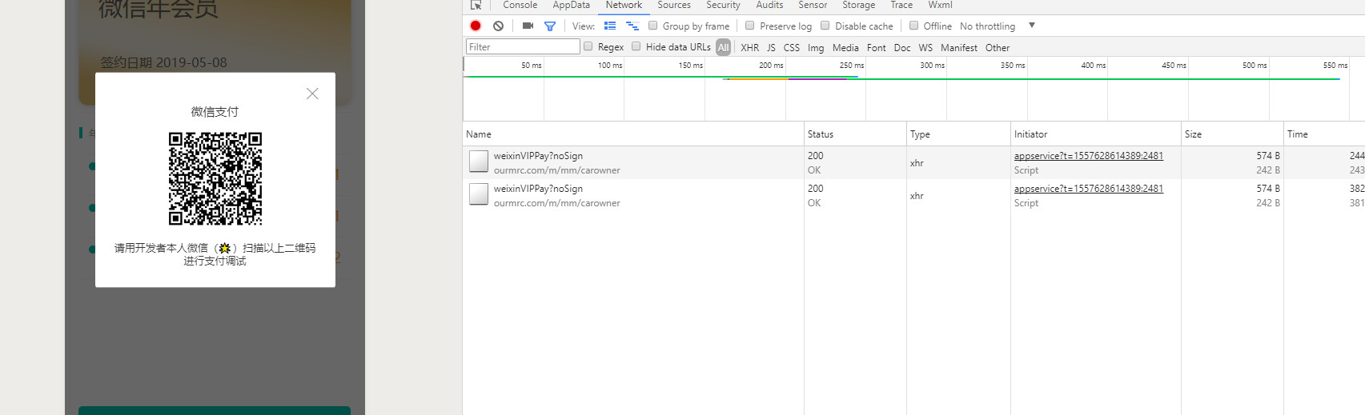Screen dimensions: 1365x415
Task: Switch to the Wxml tab
Action: point(940,5)
